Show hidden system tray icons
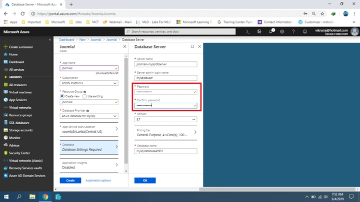Screen dimensions: 360x202 tap(306, 197)
